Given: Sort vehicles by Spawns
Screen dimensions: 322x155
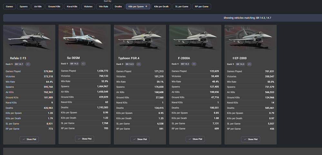Looking at the screenshot, I should 24,6.
